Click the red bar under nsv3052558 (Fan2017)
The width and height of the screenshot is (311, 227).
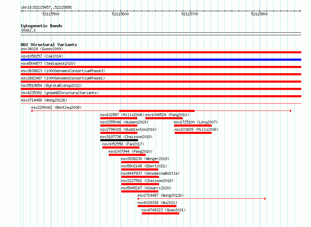pos(121,147)
